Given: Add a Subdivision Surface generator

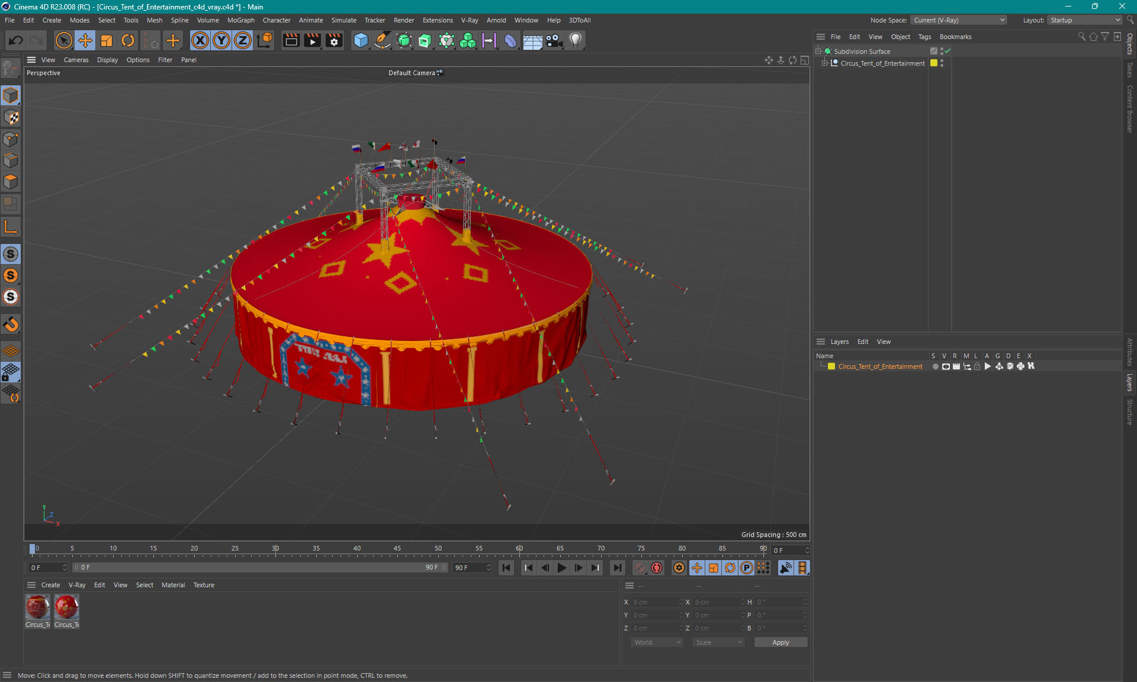Looking at the screenshot, I should point(404,40).
